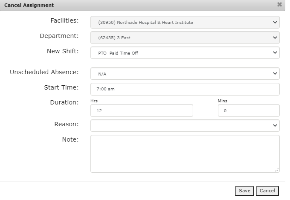
Task: Open the Facilities dropdown
Action: point(185,22)
